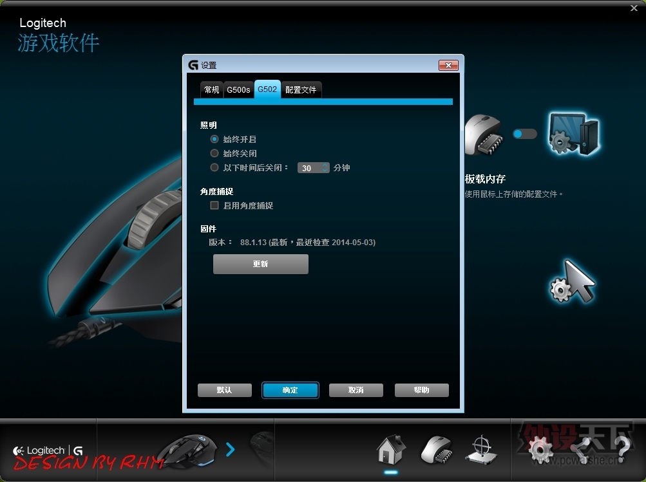
Task: Select the computer automatic game detection icon
Action: pyautogui.click(x=573, y=133)
